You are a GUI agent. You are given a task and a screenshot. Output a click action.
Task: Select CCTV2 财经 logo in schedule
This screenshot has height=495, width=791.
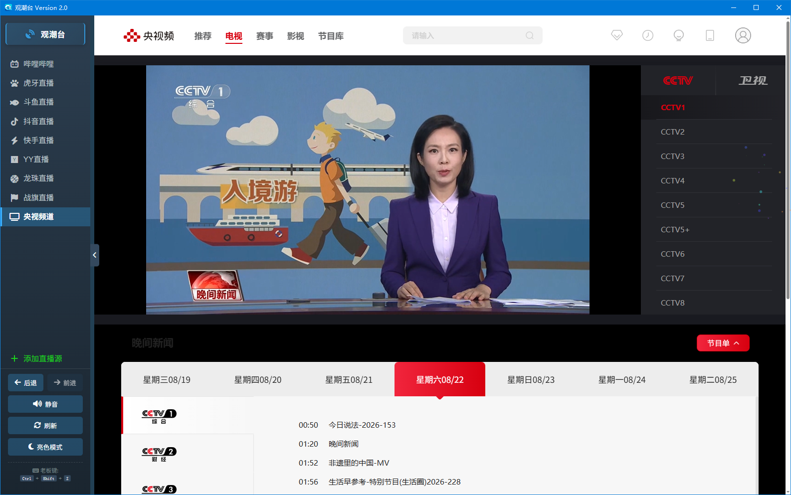tap(159, 454)
